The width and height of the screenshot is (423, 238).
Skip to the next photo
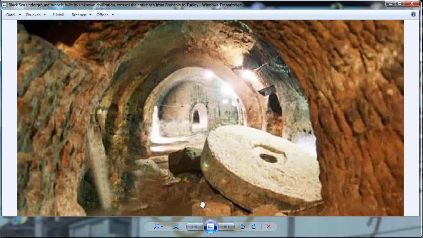[x=226, y=226]
